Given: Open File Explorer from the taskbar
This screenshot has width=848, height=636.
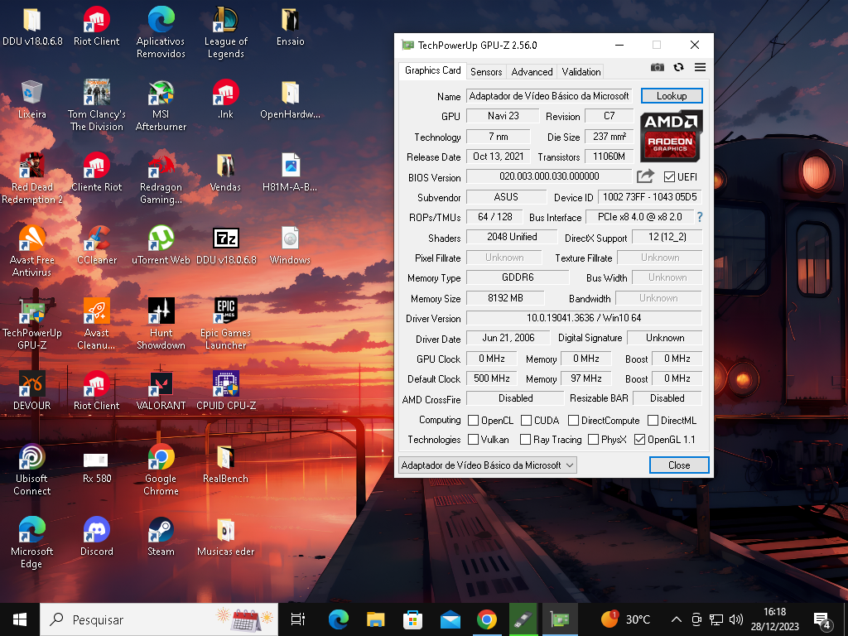Looking at the screenshot, I should [x=375, y=619].
